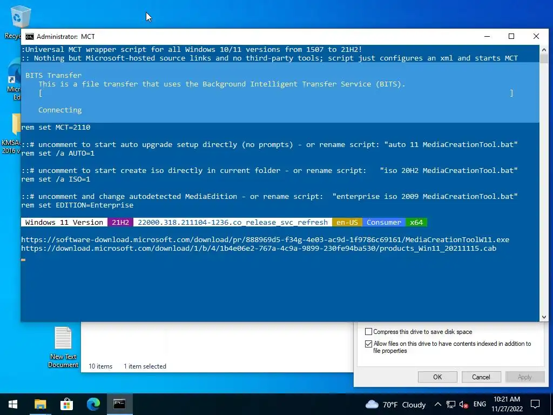Click the 'rem set EDITION=Enterprise' line
553x415 pixels.
click(x=77, y=205)
